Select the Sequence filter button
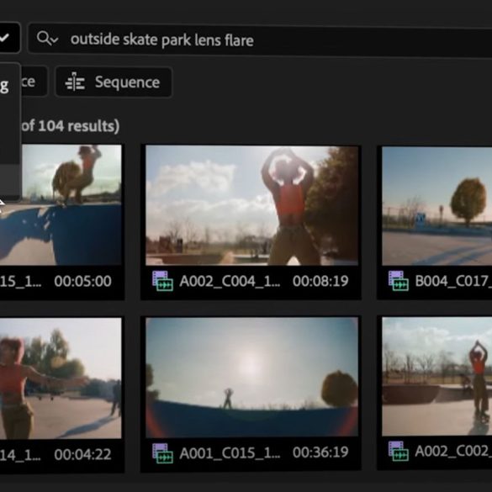The width and height of the screenshot is (492, 492). coord(114,82)
